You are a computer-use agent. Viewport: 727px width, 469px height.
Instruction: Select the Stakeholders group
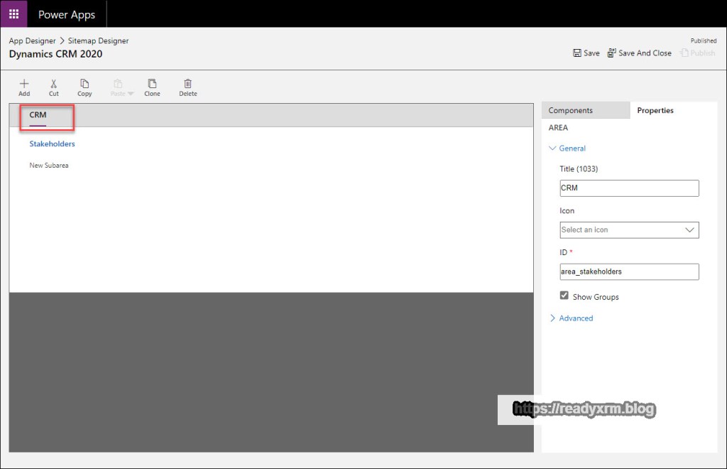click(52, 144)
